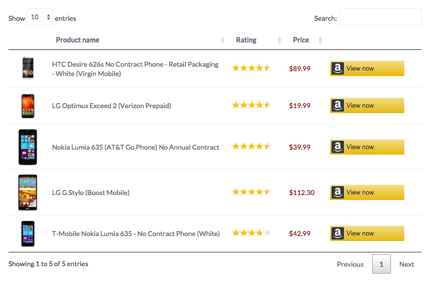
Task: Click the Amazon icon for LG G Stylo
Action: click(x=338, y=193)
